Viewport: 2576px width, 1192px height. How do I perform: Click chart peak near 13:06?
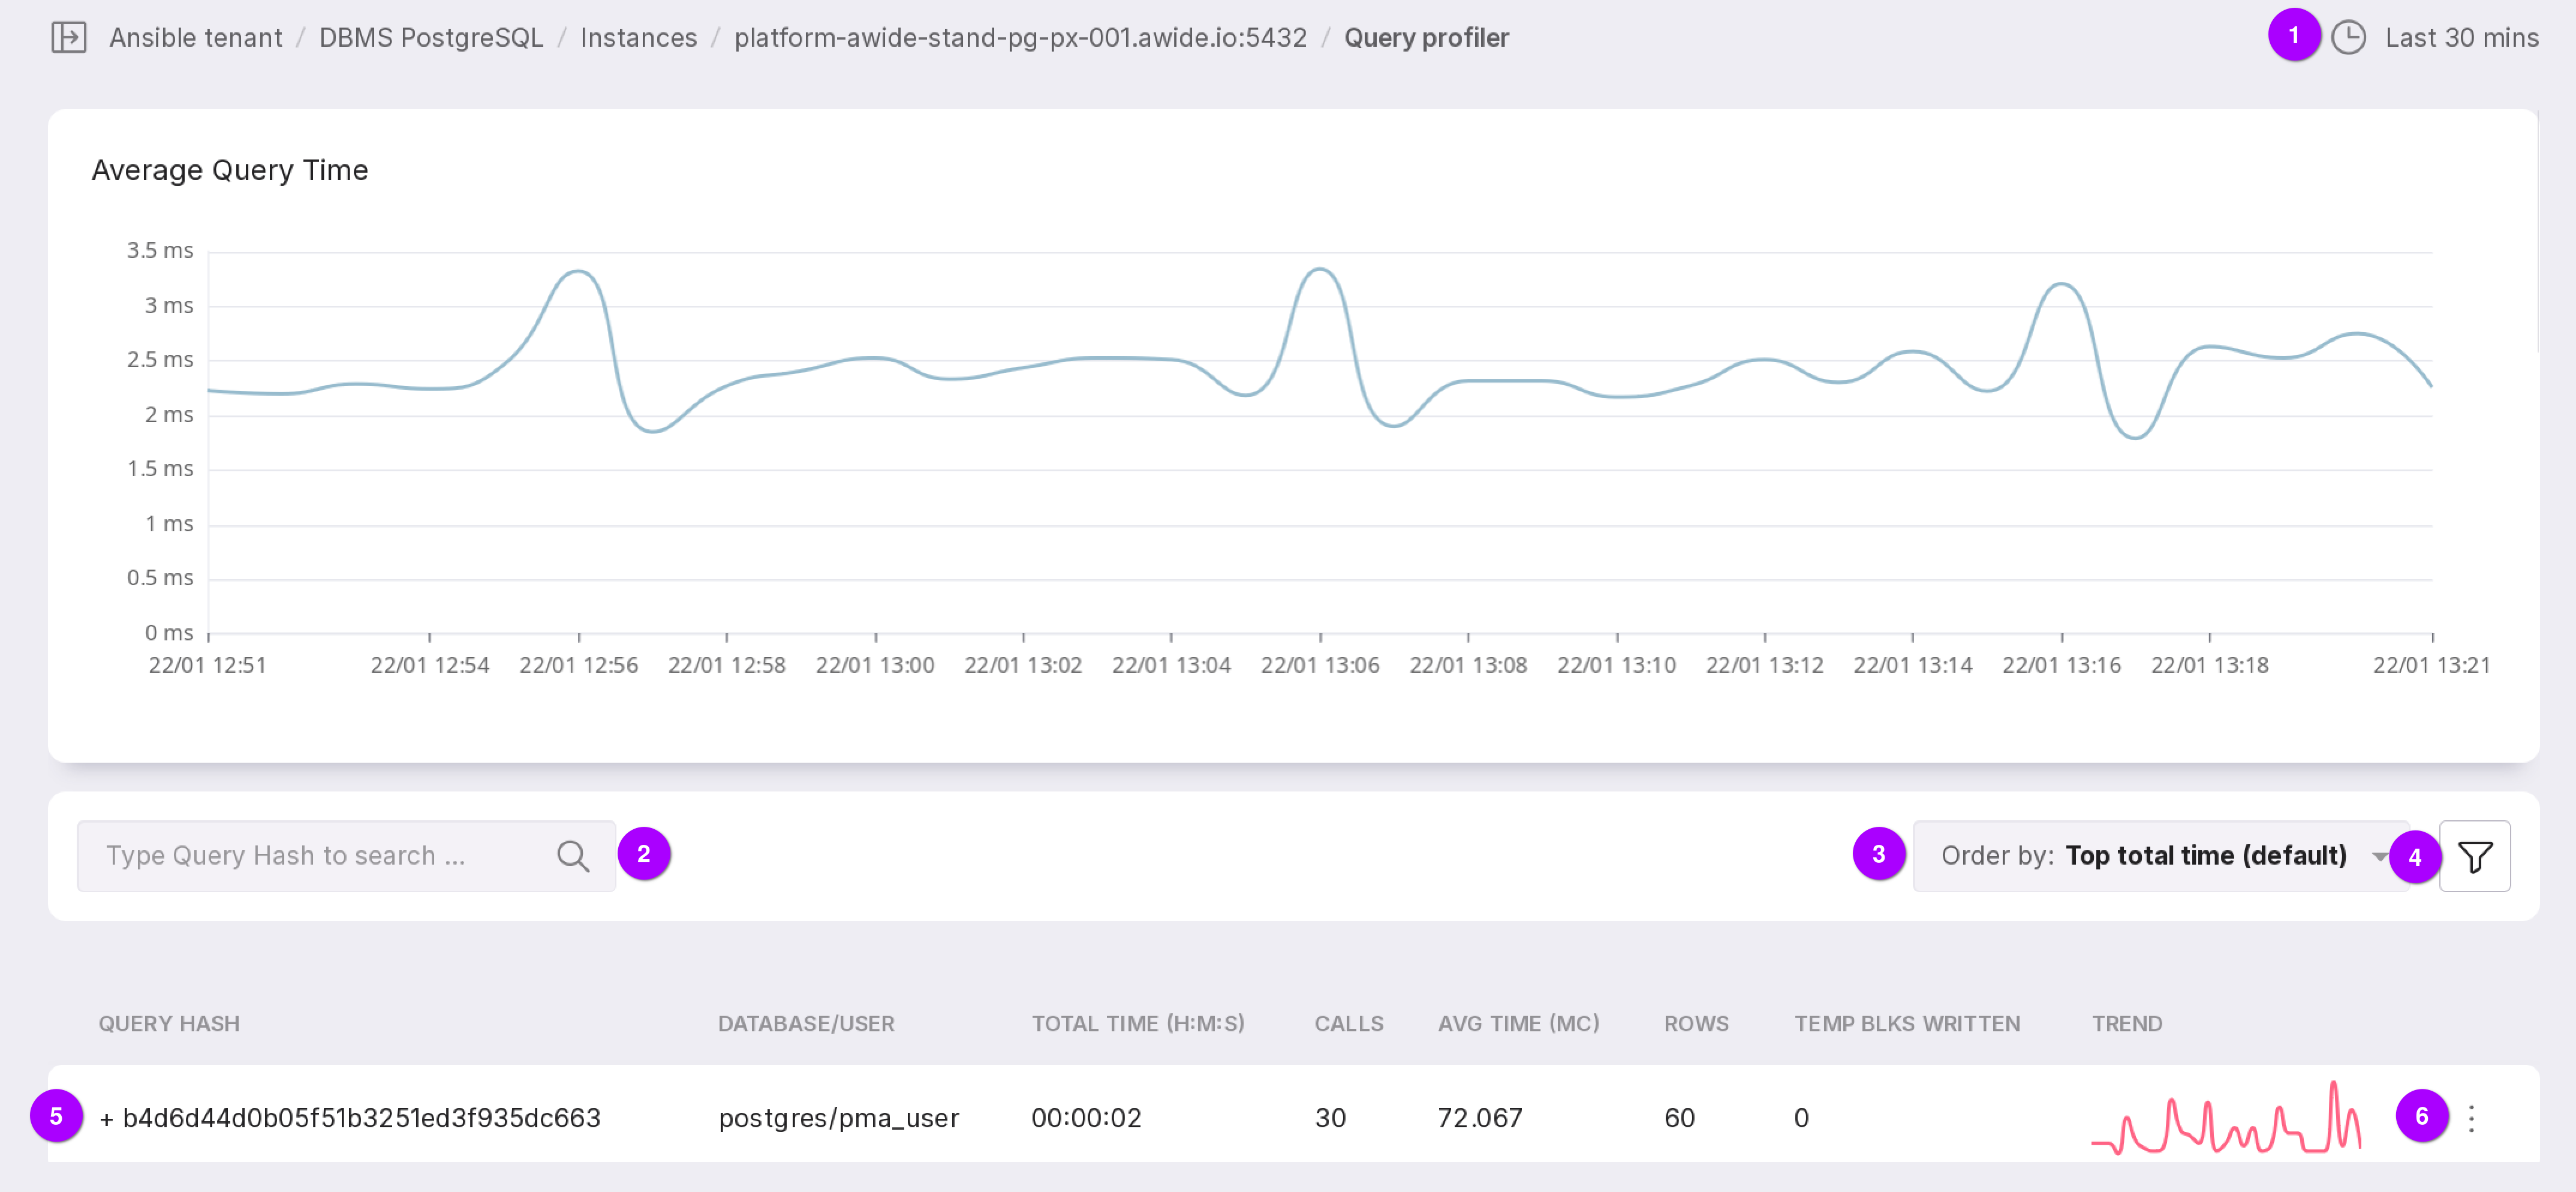tap(1320, 269)
